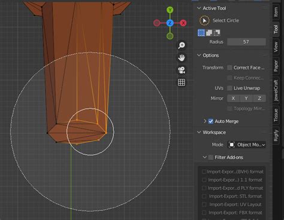Switch perspective/orthographic with grid icon

click(182, 82)
